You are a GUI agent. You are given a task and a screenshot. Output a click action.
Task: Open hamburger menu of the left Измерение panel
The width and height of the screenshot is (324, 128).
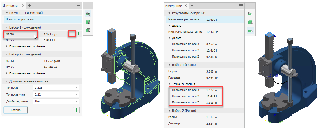(x=78, y=5)
